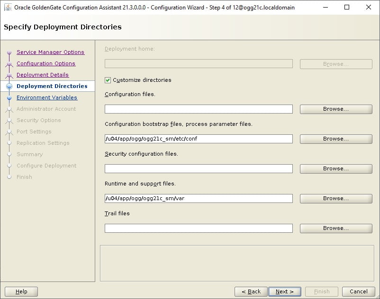Cancel the configuration wizard
380x299 pixels.
358,291
